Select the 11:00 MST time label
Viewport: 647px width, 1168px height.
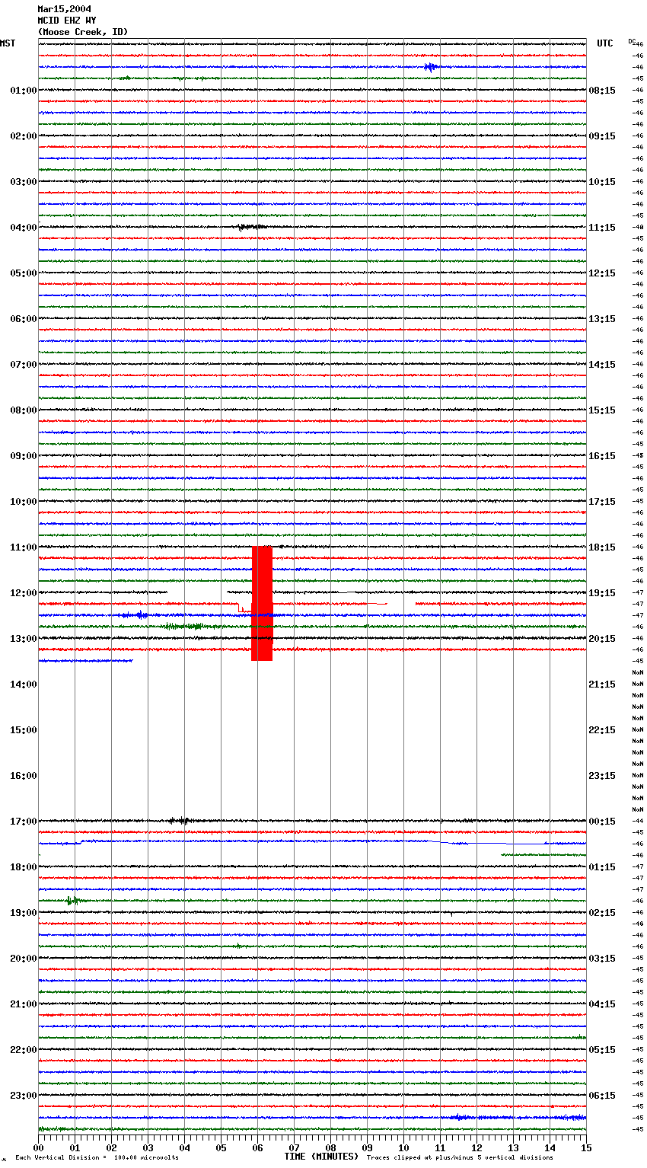coord(24,547)
